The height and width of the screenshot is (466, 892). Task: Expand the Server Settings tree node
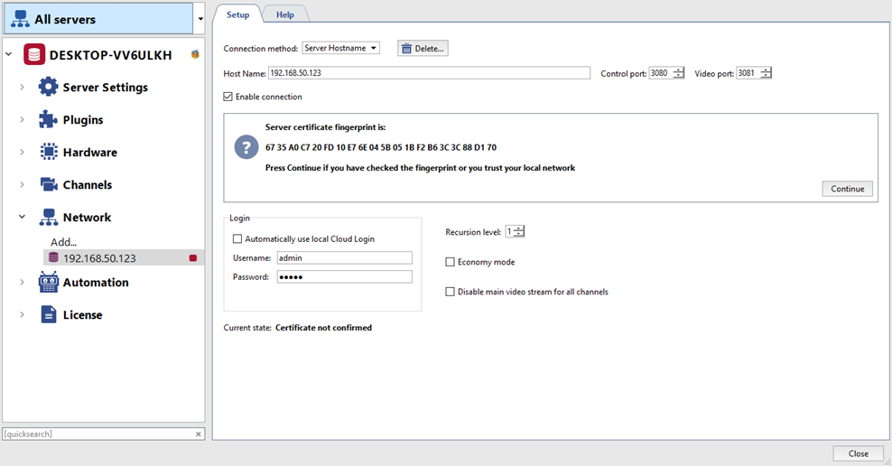(22, 88)
